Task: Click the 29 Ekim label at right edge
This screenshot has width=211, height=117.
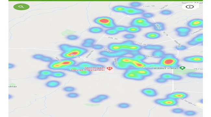Action: pyautogui.click(x=198, y=69)
